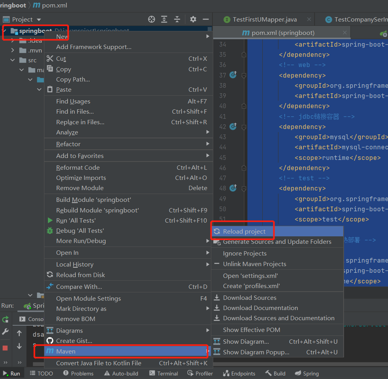This screenshot has height=379, width=388.
Task: Close the pom.xml (springboot) tab
Action: click(x=345, y=33)
